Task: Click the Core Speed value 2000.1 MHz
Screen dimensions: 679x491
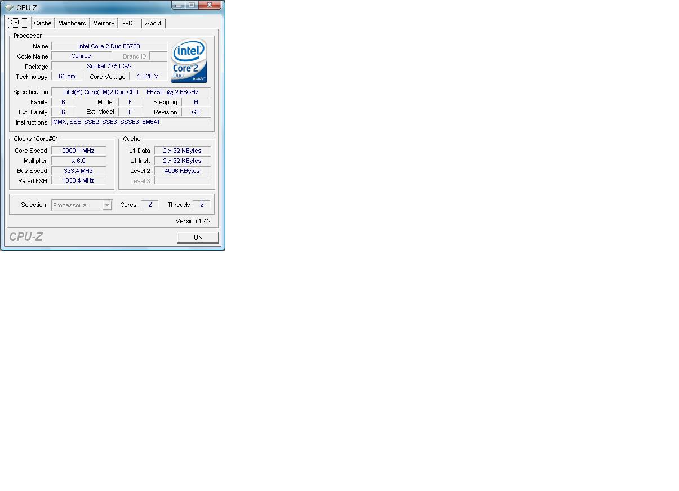Action: 78,151
